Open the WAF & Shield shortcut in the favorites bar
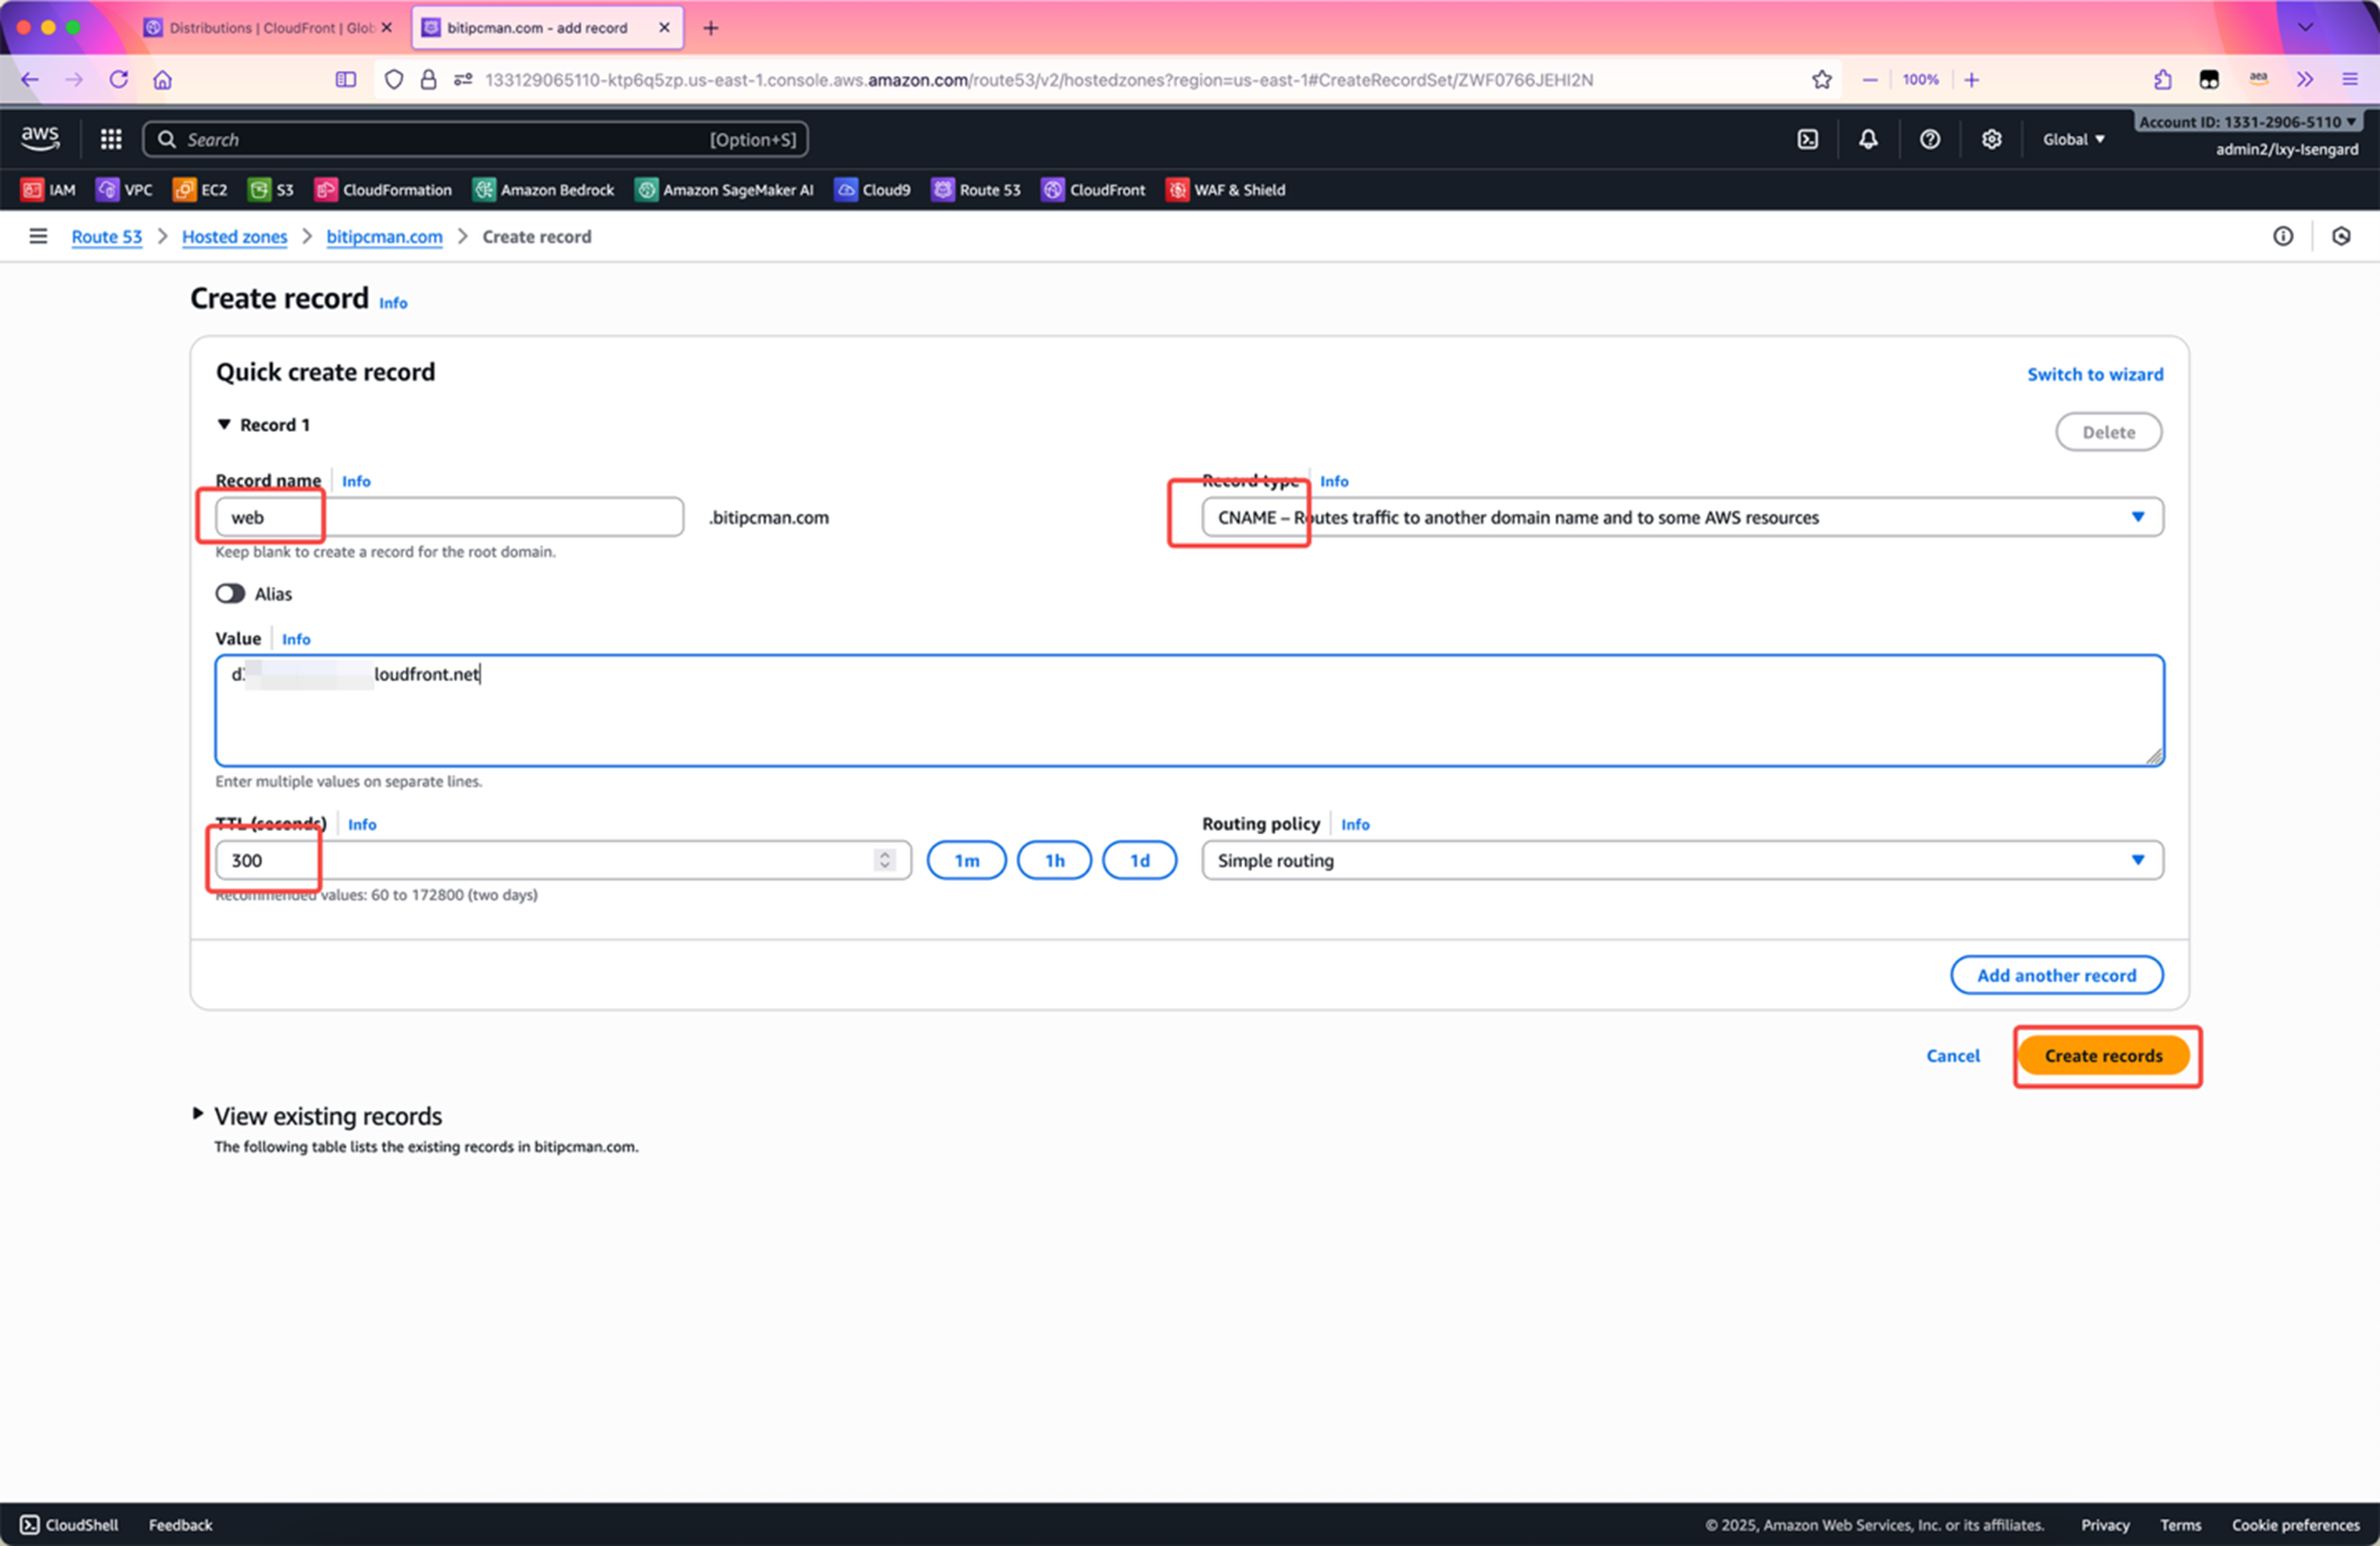The image size is (2380, 1546). [1226, 190]
